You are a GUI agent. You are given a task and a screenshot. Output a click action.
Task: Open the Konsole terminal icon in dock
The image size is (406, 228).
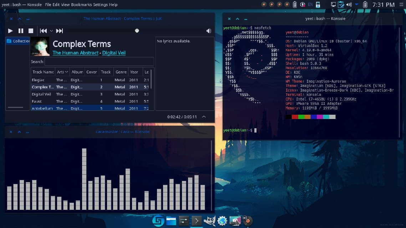tap(197, 221)
